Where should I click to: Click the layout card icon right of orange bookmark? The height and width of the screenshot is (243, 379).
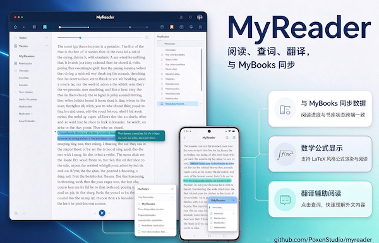tap(181, 27)
